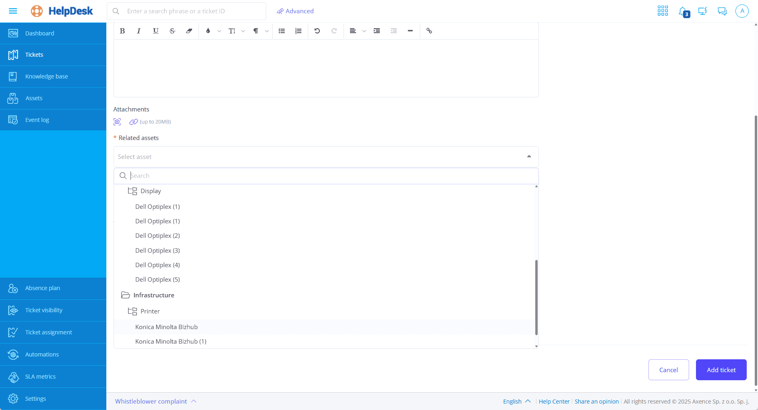Click the asset list scrollbar thumb

536,297
